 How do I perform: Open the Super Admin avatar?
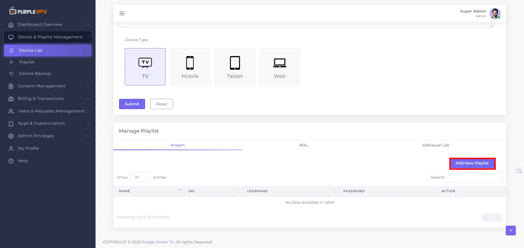495,13
